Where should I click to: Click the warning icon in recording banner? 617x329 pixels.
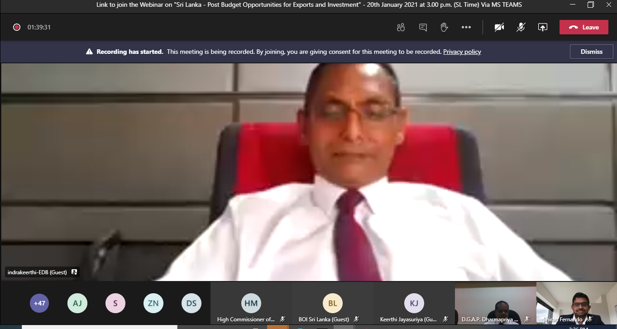(89, 52)
